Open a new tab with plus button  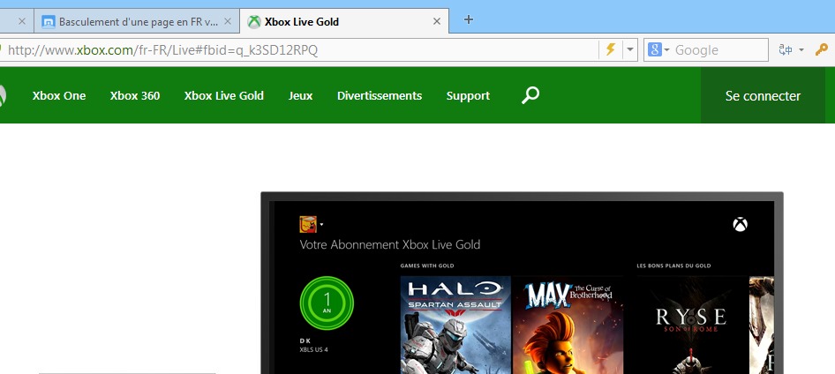[468, 19]
